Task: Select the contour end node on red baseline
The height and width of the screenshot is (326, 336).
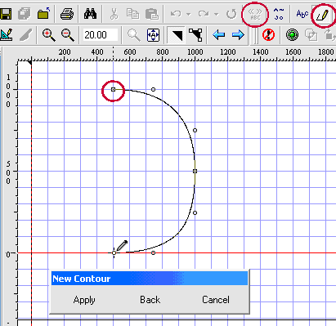Action: [x=114, y=253]
